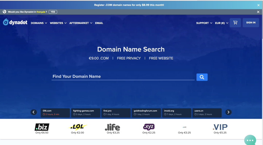Viewport: 263px width, 145px height.
Task: Open the fighting-games.com auction card
Action: coord(86,113)
